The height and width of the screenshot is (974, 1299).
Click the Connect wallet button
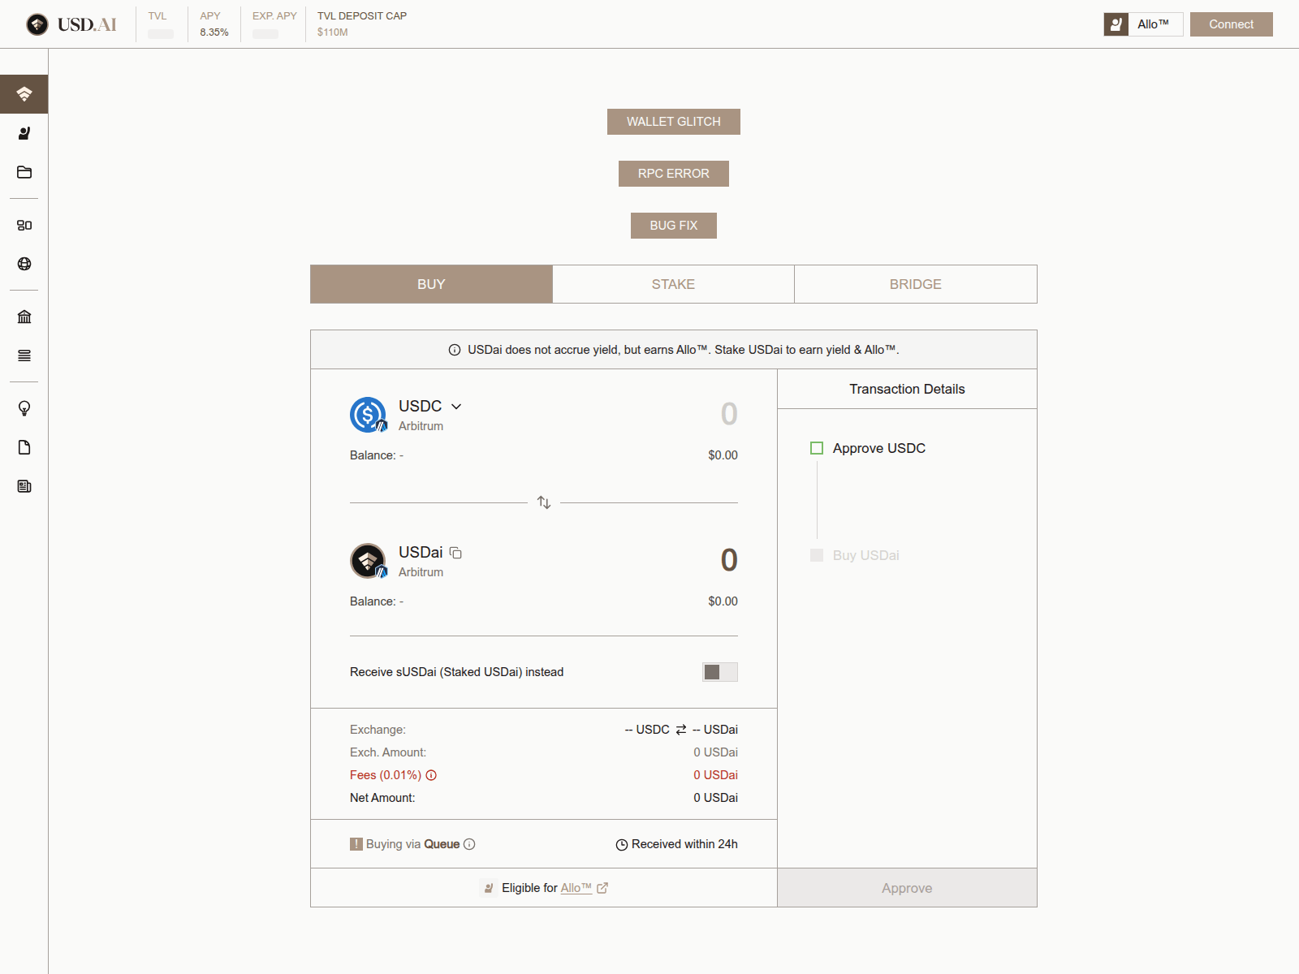[1231, 24]
